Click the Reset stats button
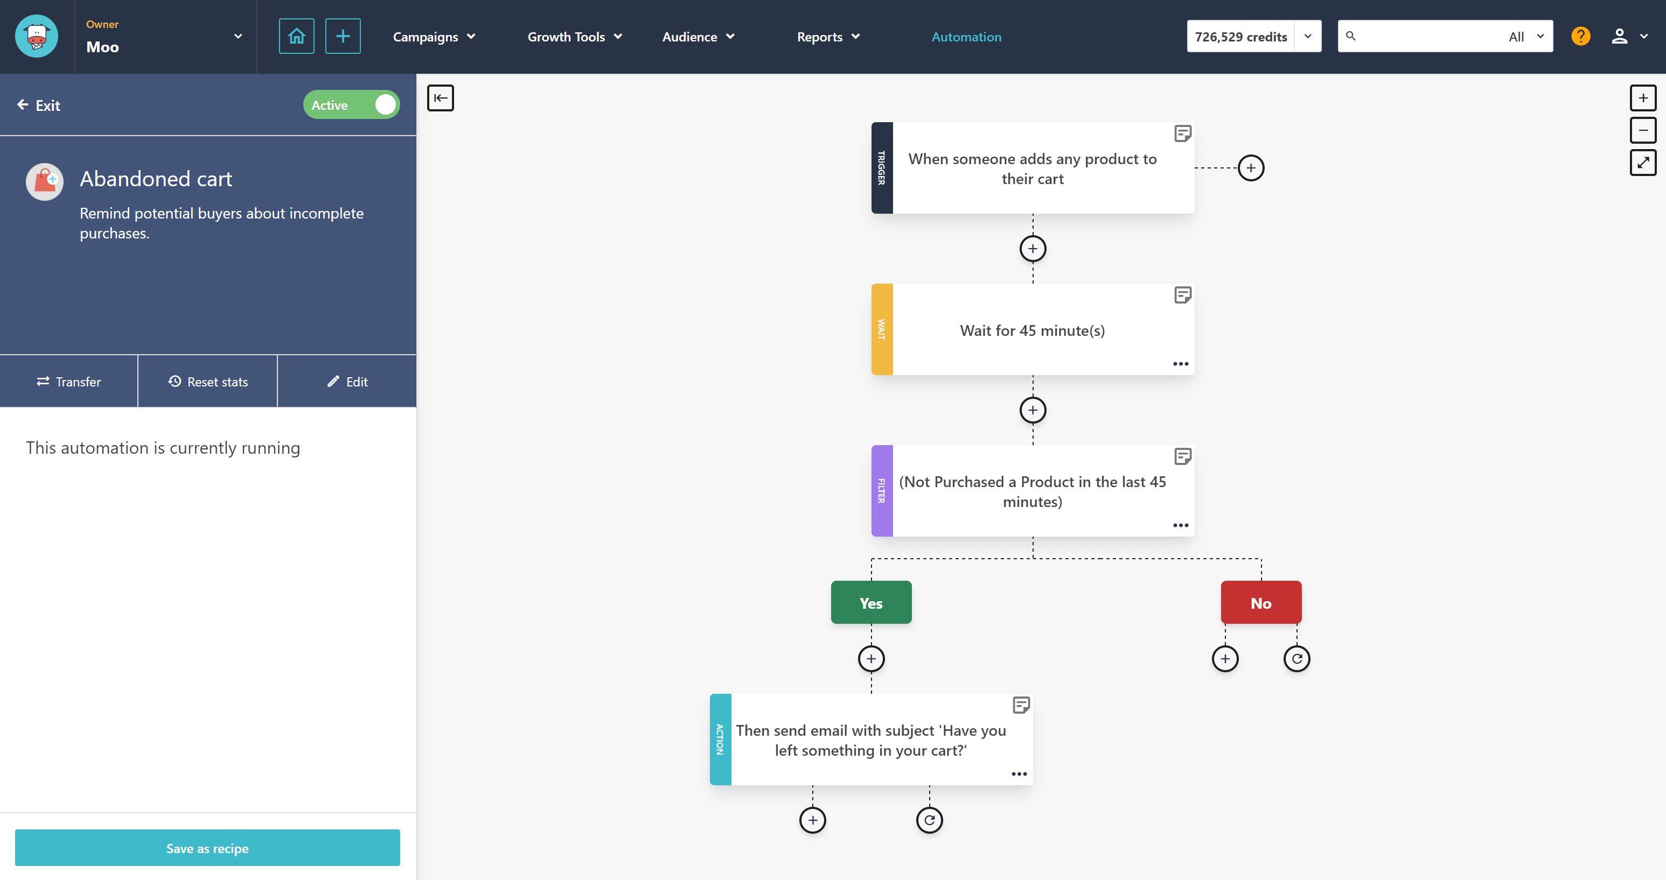The image size is (1666, 880). pyautogui.click(x=207, y=381)
